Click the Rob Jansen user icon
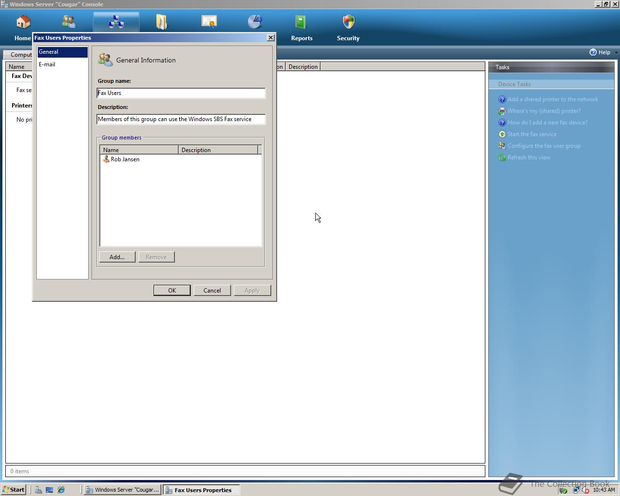 (106, 159)
